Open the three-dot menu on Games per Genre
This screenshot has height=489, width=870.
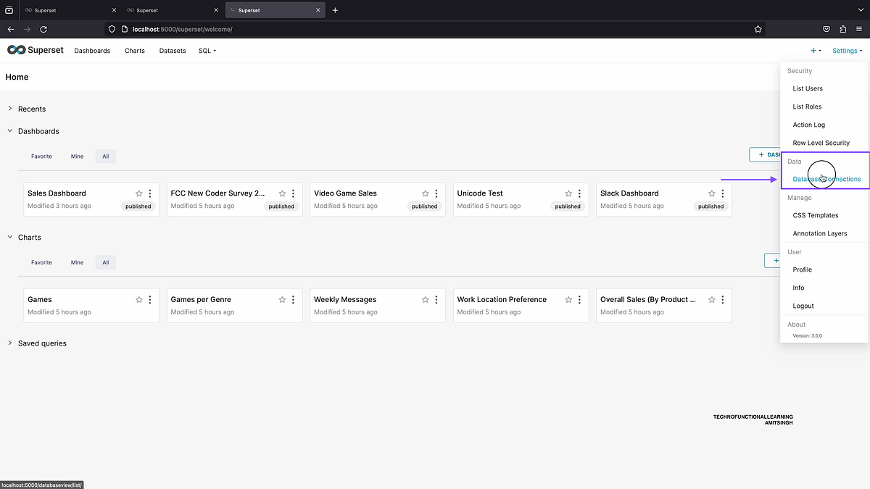[x=292, y=299]
